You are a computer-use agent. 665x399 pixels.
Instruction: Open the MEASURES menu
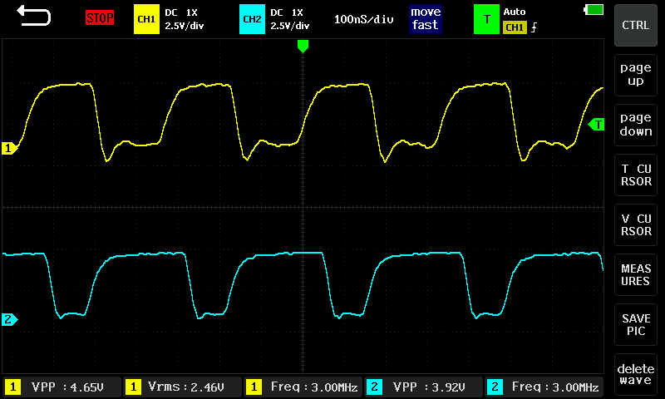[636, 275]
